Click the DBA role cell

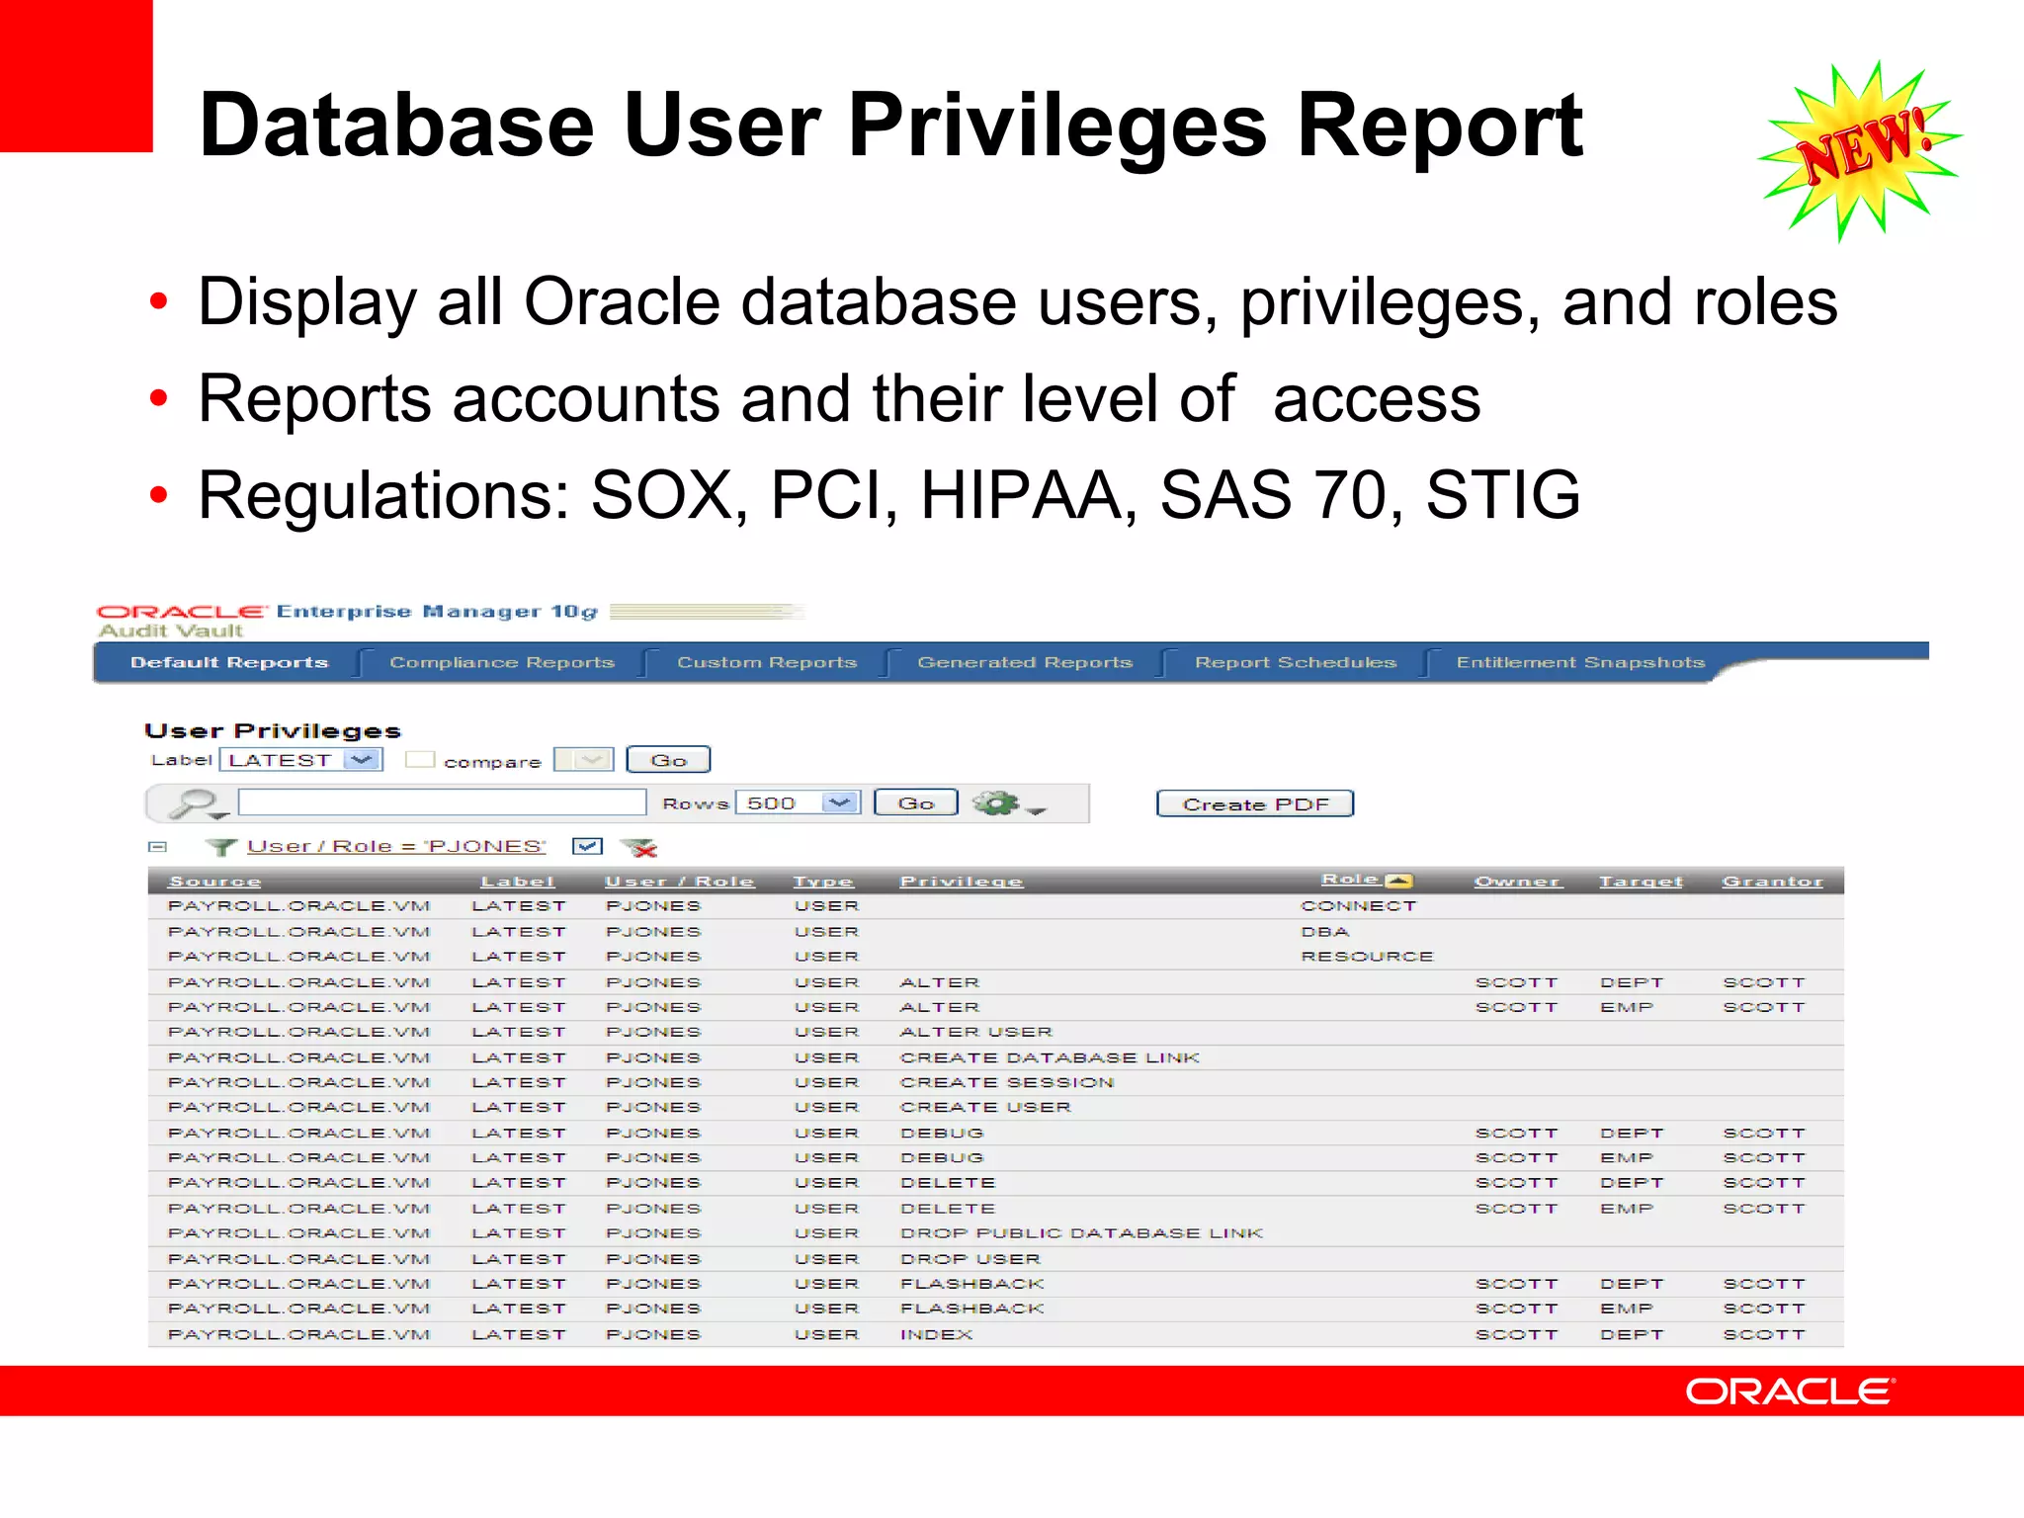[1325, 931]
